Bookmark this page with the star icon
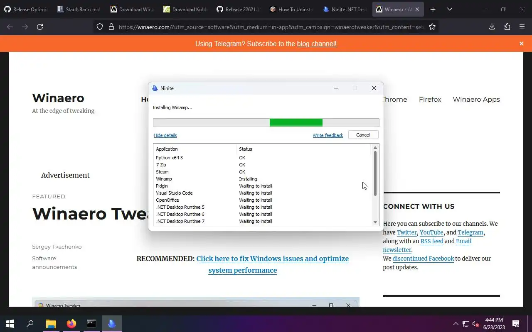This screenshot has height=332, width=532. [x=432, y=27]
